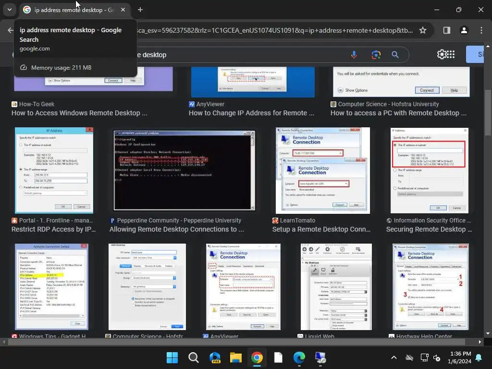Open the Windows Start menu
492x369 pixels.
pos(172,357)
